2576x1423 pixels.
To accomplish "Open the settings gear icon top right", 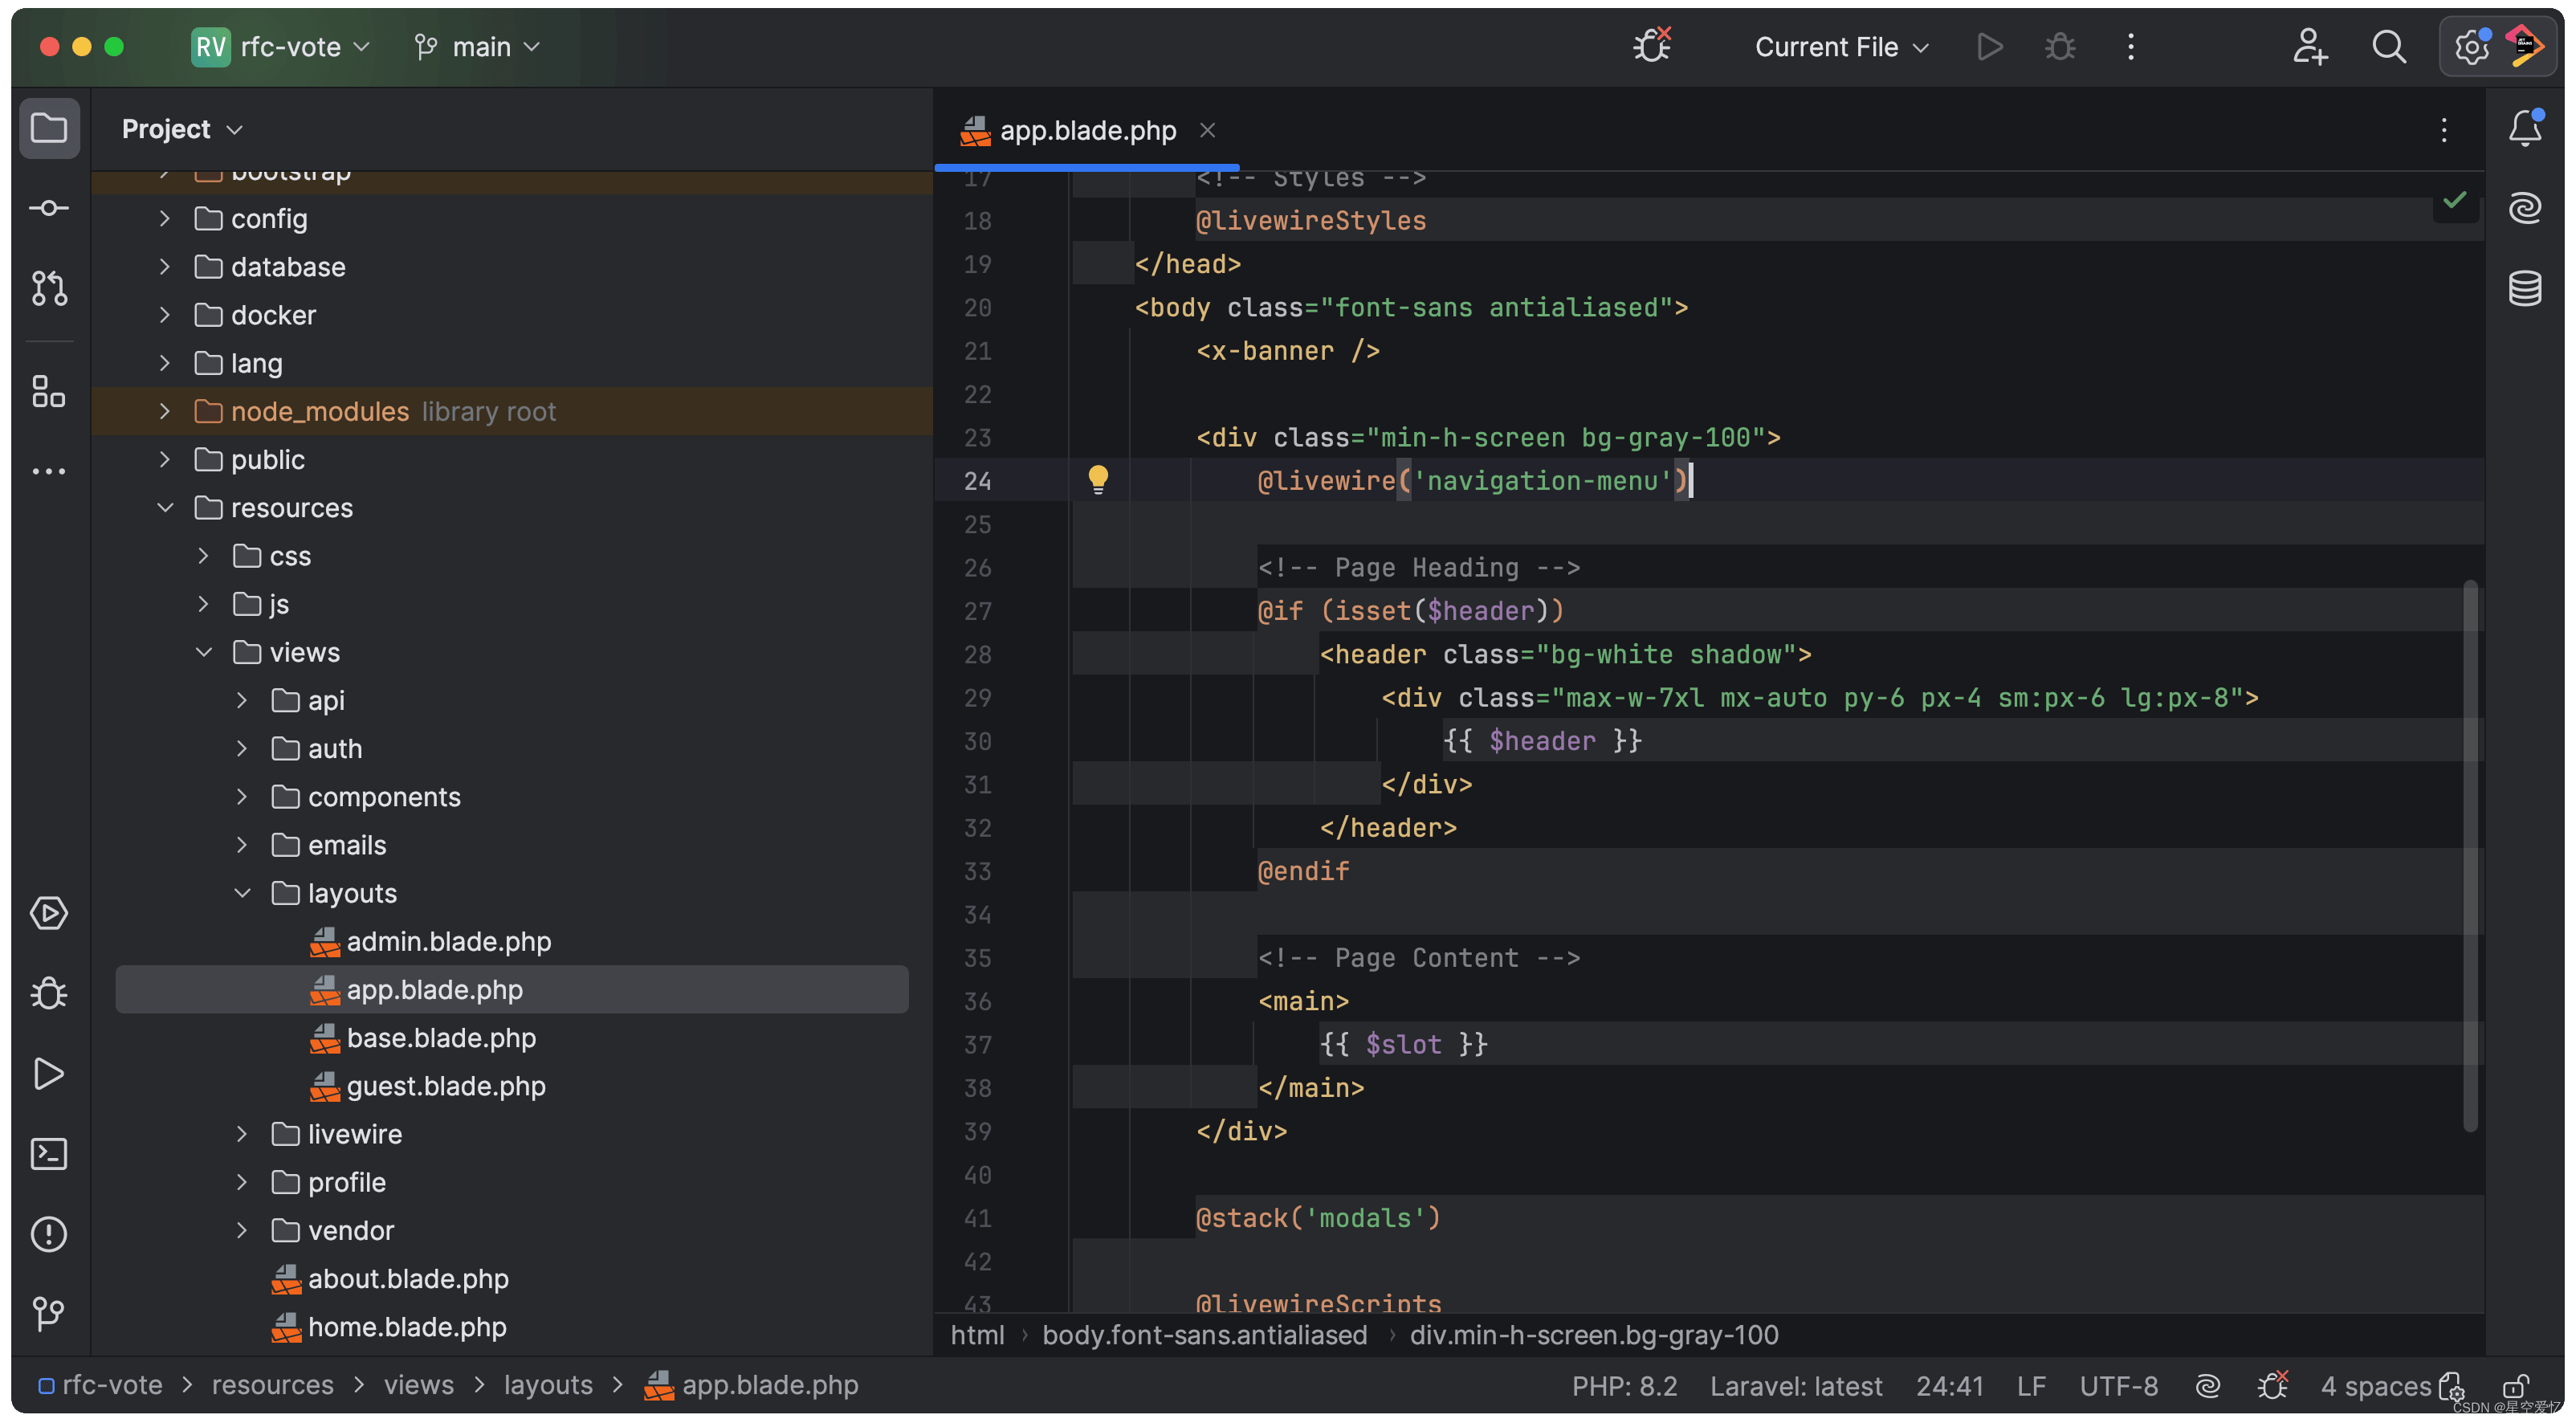I will pyautogui.click(x=2468, y=46).
